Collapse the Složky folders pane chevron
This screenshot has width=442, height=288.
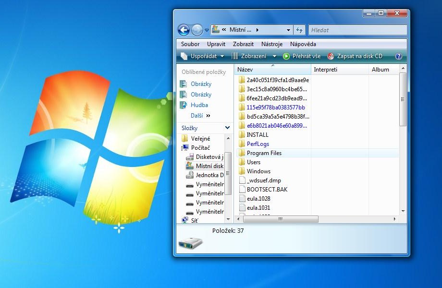(x=227, y=128)
